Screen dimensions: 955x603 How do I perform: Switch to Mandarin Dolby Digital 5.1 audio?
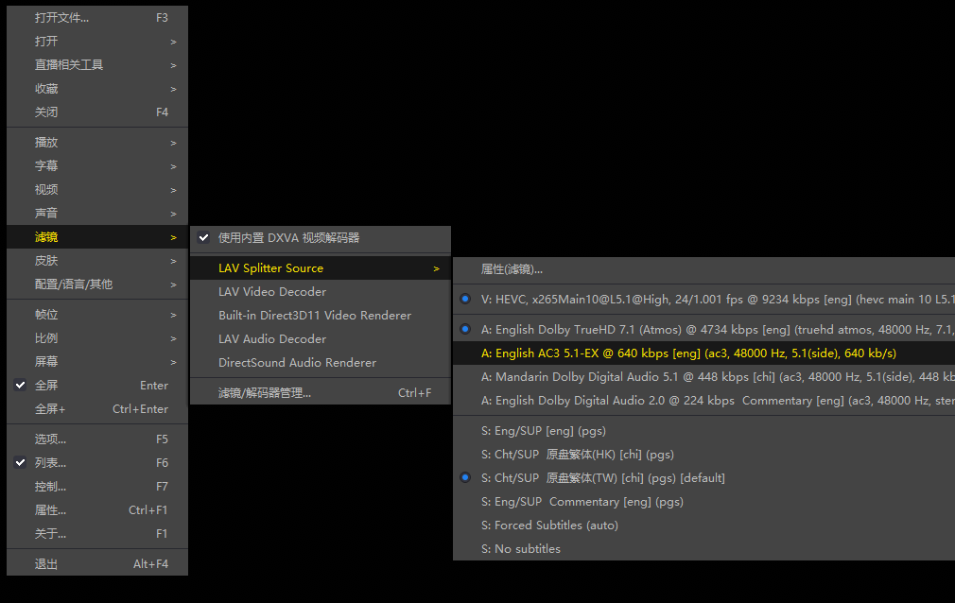click(x=704, y=377)
